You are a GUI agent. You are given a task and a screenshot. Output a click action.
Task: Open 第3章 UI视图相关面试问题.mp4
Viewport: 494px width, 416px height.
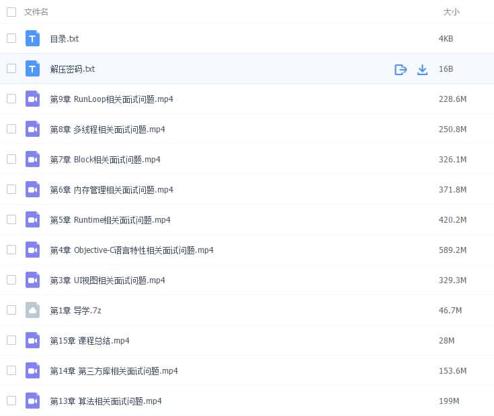(x=108, y=280)
